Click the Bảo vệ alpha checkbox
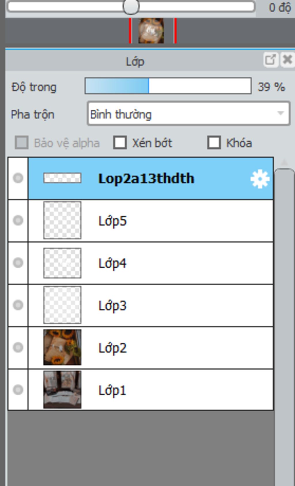Viewport: 295px width, 486px height. tap(22, 142)
